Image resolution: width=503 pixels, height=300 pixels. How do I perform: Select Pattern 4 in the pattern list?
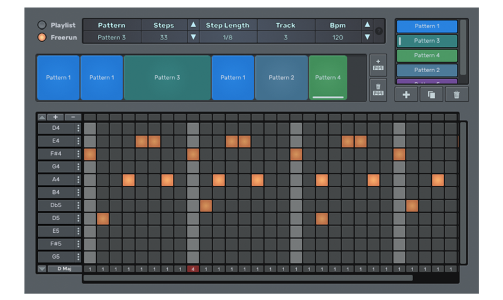(x=426, y=55)
